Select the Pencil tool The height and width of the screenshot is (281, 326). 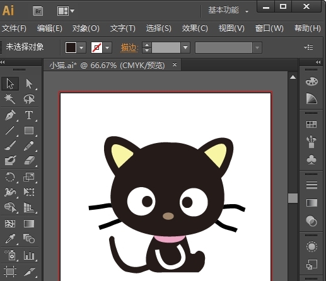coord(29,146)
